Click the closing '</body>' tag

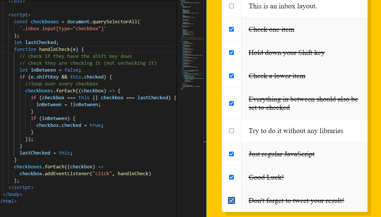click(12, 194)
